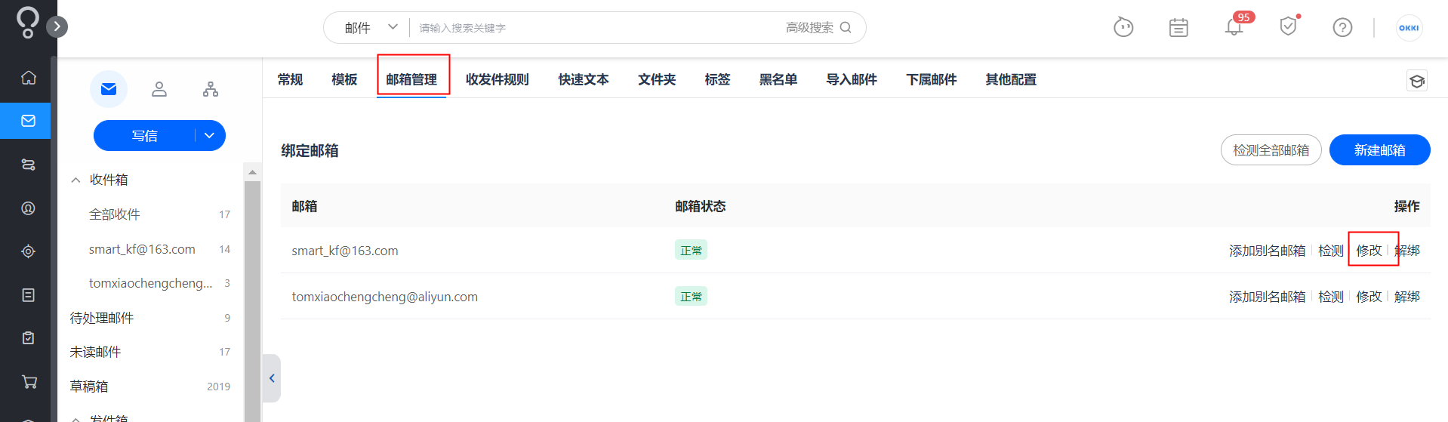Click 正常 status badge for tomxiaochengcheng@aliyun.com
Image resolution: width=1448 pixels, height=422 pixels.
pos(691,296)
